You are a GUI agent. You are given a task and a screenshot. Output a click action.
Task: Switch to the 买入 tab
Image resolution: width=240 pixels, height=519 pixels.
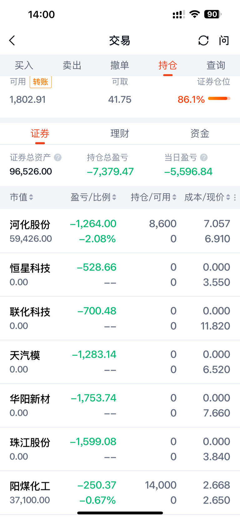24,65
